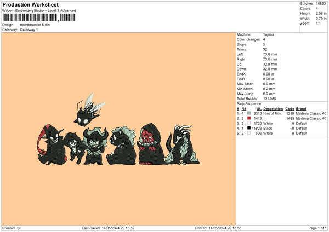This screenshot has height=232, width=329.
Task: Click 'Madeira Classic 40' in row 1
Action: click(311, 113)
